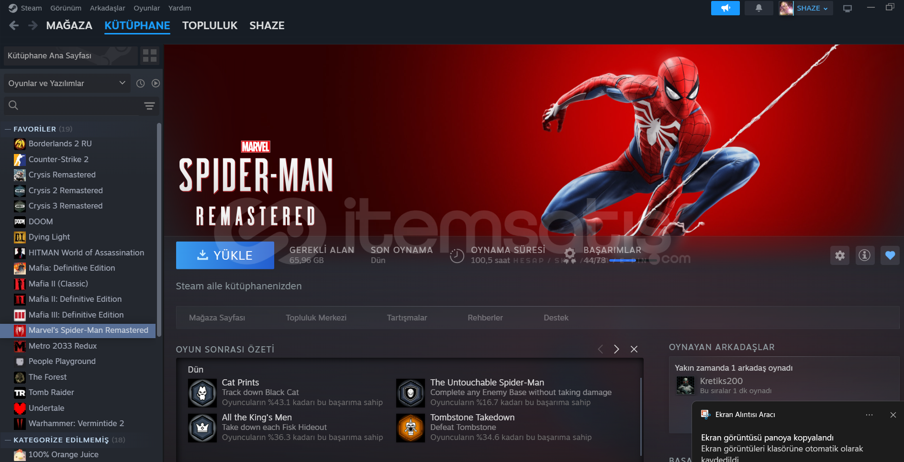The height and width of the screenshot is (462, 904).
Task: Open the Destek link
Action: pyautogui.click(x=556, y=318)
